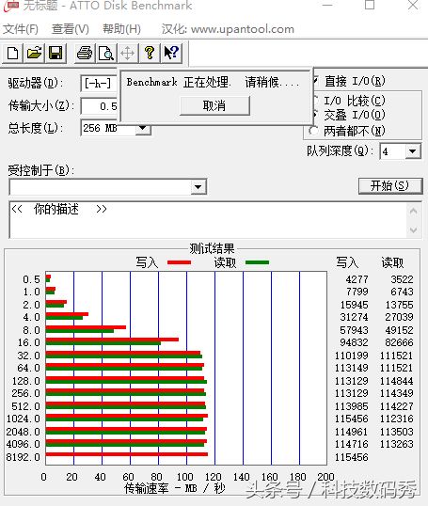Save results with the floppy disk icon

pyautogui.click(x=55, y=53)
